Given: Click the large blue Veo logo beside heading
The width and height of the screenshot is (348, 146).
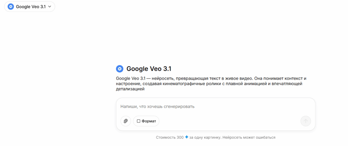Looking at the screenshot, I should (120, 69).
